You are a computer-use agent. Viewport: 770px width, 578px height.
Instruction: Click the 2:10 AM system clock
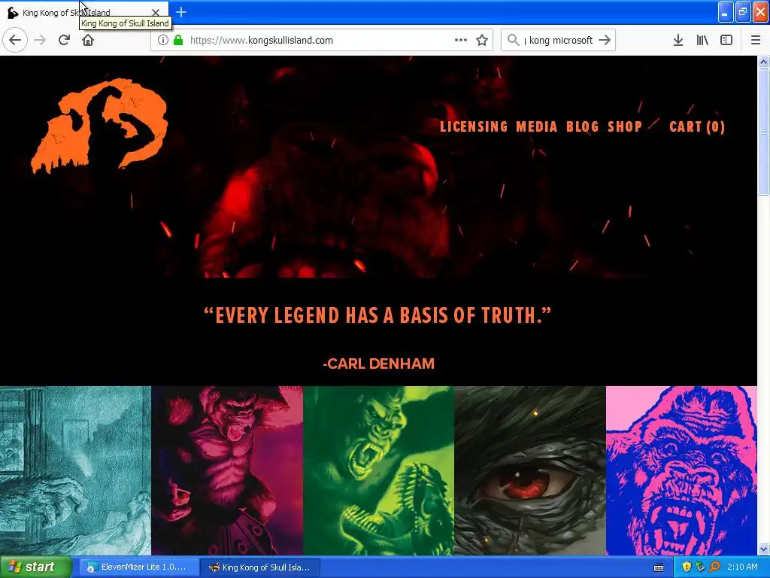tap(742, 567)
